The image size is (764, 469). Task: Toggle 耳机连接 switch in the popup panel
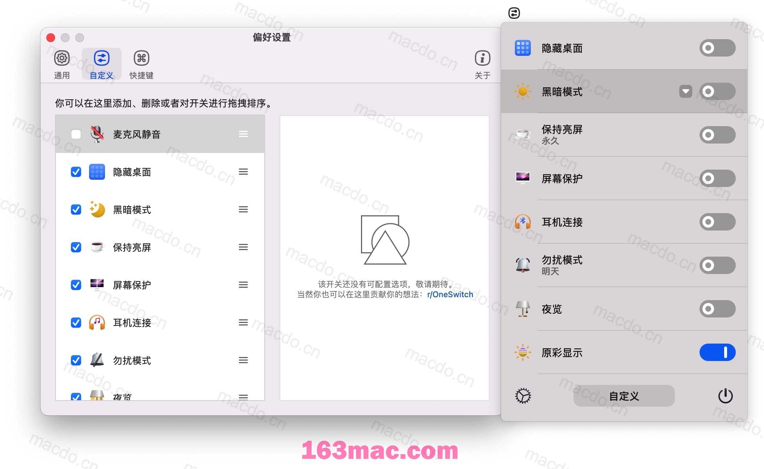click(x=717, y=222)
